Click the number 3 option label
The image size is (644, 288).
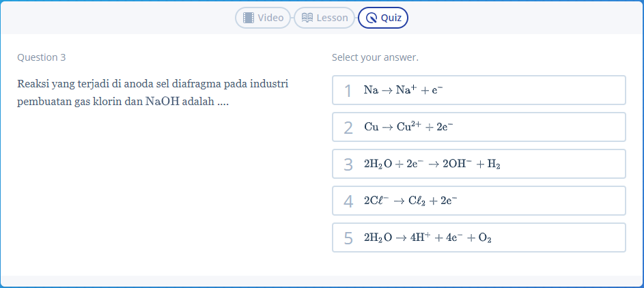point(348,164)
